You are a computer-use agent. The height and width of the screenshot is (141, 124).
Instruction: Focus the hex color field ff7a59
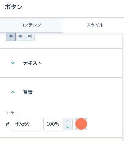pos(26,124)
